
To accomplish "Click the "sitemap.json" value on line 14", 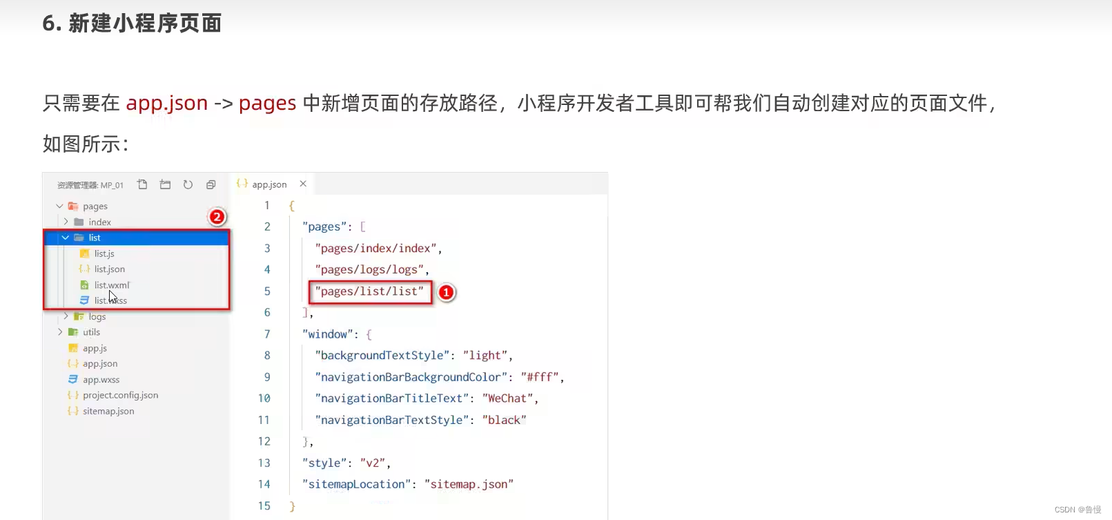I will pyautogui.click(x=469, y=484).
